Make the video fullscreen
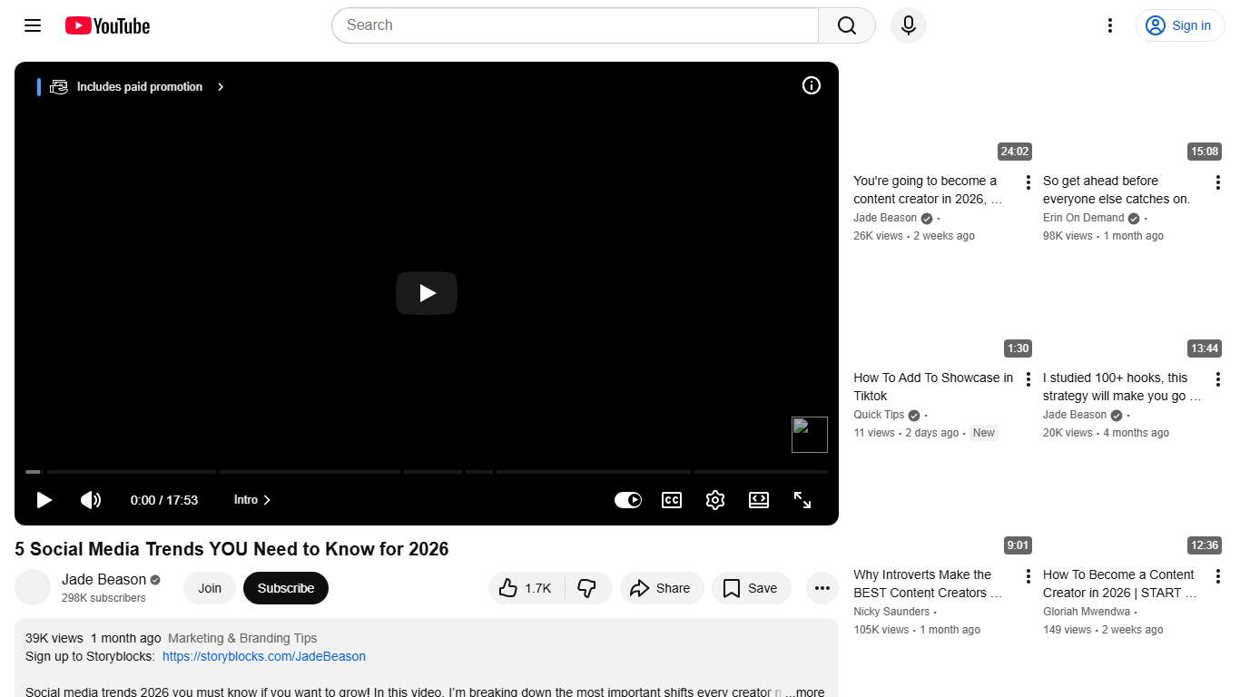The image size is (1240, 697). point(802,499)
